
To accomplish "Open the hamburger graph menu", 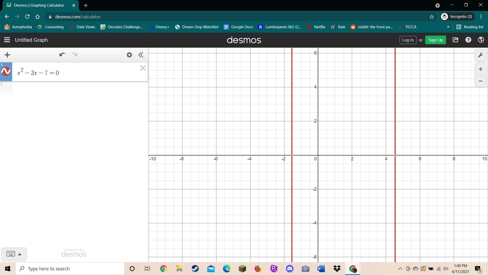I will point(7,40).
